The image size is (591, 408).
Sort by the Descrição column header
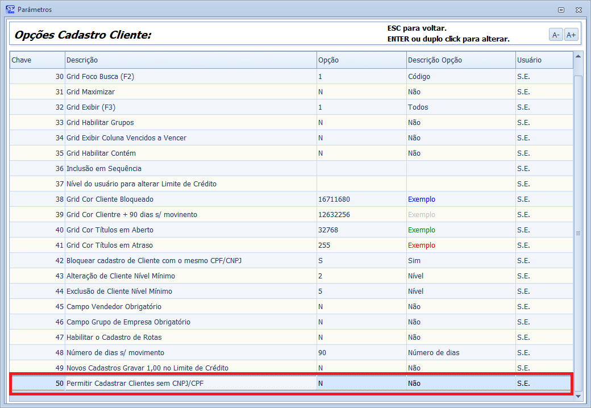pos(190,60)
